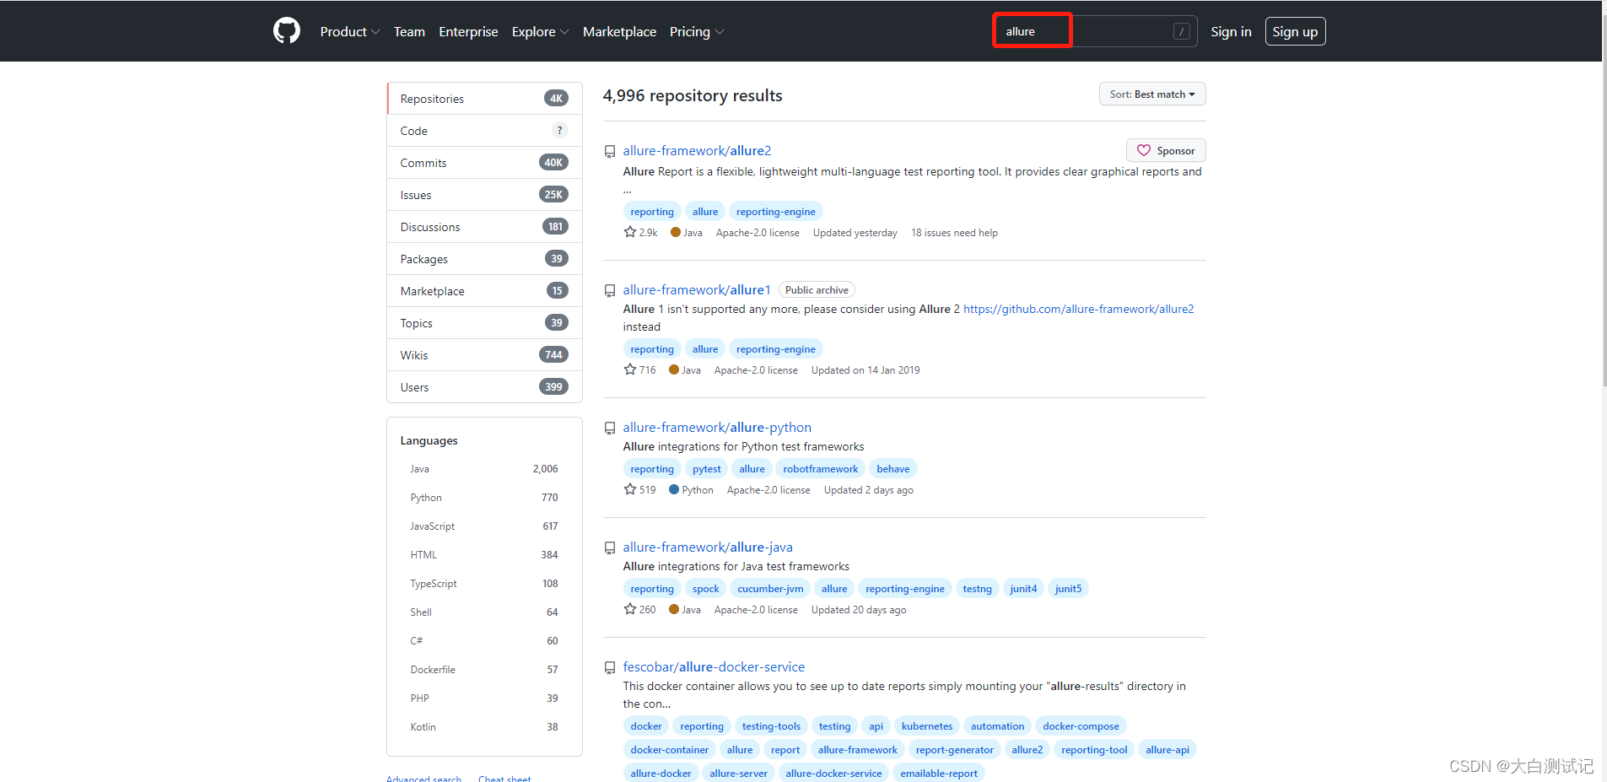
Task: Open allure-framework/allure1 repository
Action: click(697, 289)
